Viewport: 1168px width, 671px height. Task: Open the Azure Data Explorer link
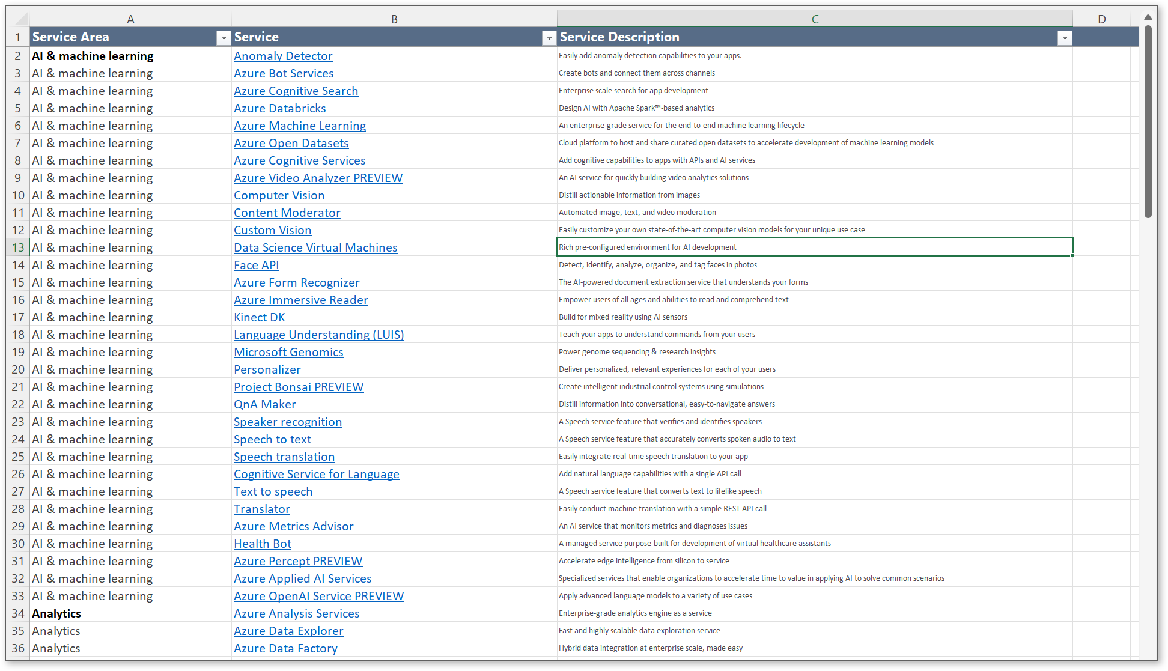[288, 631]
